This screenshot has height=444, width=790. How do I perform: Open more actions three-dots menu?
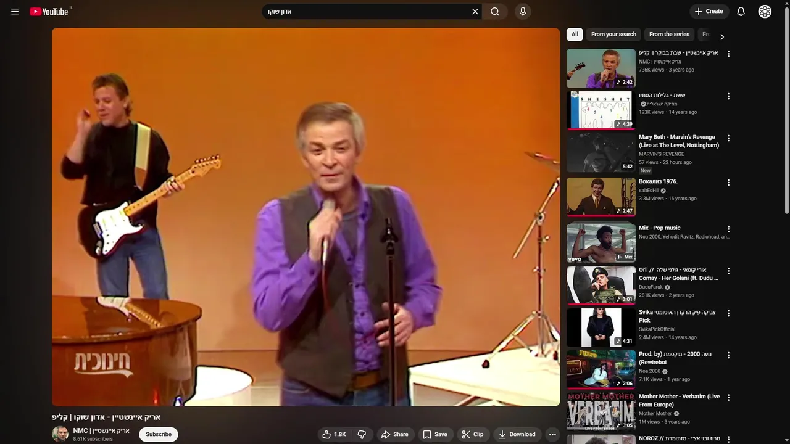pos(552,434)
